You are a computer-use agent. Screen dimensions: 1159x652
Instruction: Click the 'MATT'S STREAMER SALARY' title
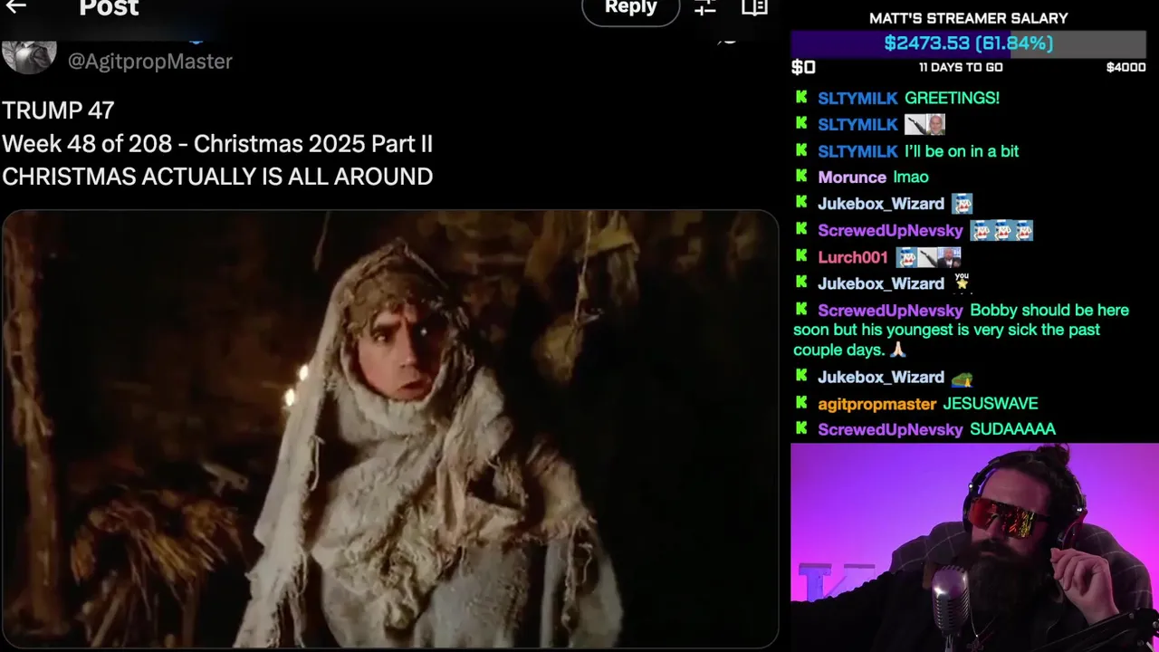click(969, 18)
